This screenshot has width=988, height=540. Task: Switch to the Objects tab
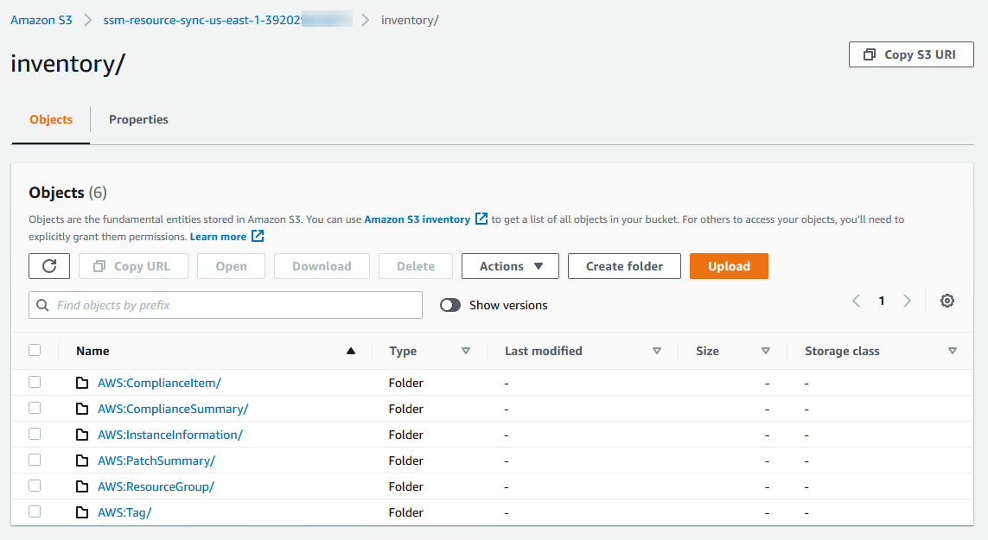pyautogui.click(x=51, y=119)
